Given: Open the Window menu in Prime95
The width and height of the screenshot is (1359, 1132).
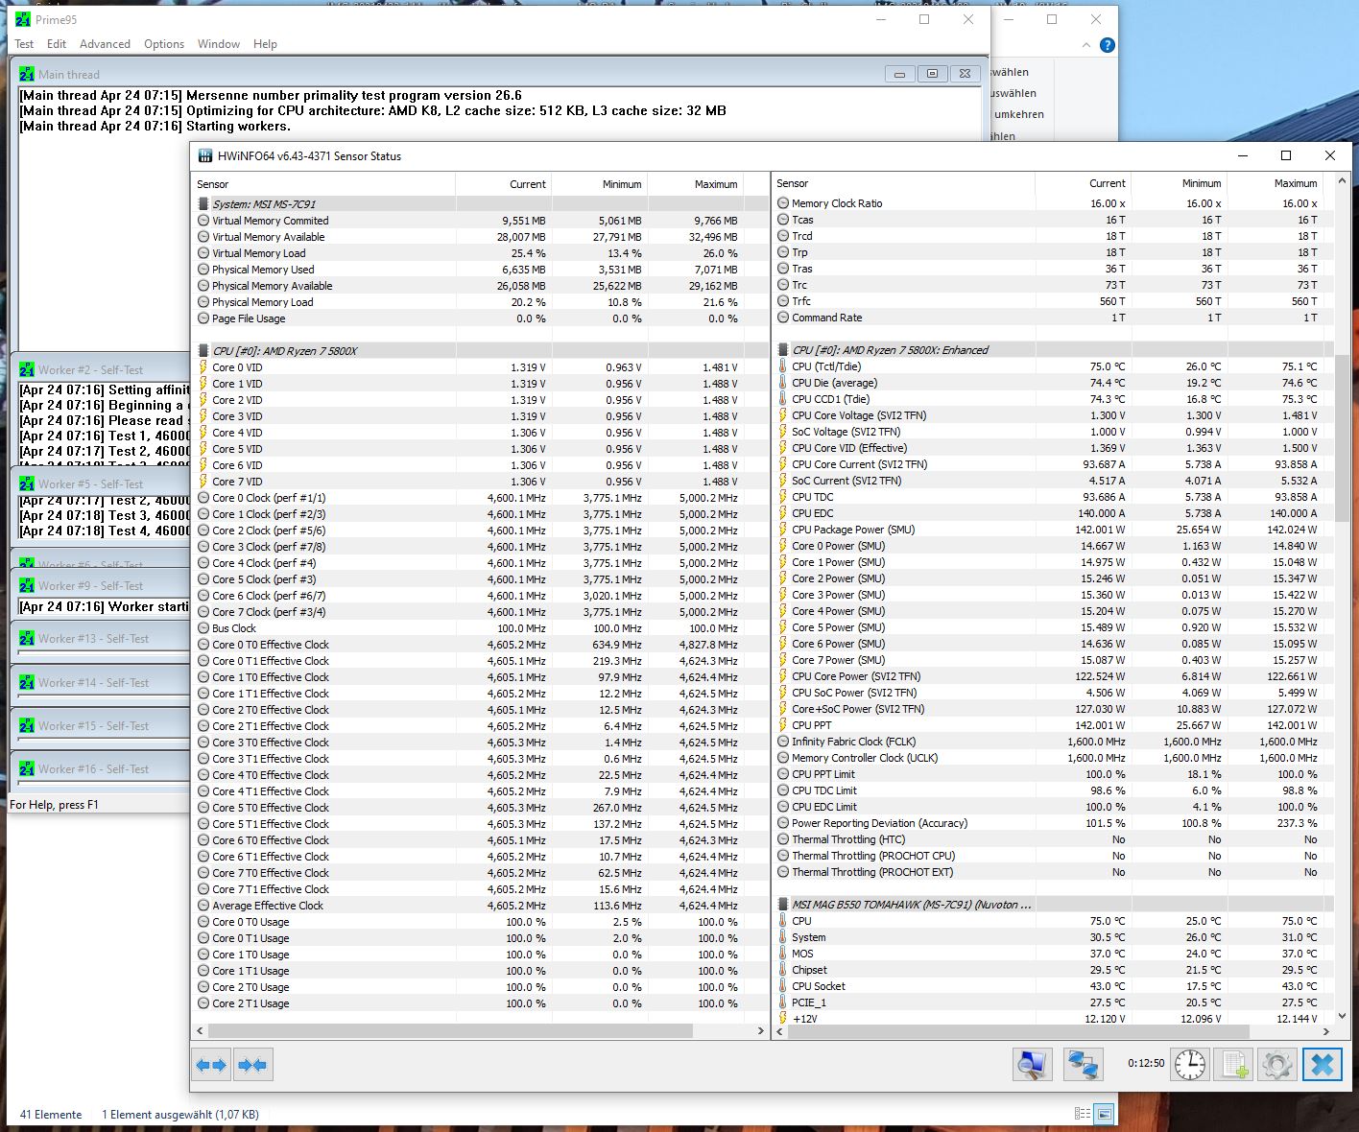Looking at the screenshot, I should (x=219, y=44).
